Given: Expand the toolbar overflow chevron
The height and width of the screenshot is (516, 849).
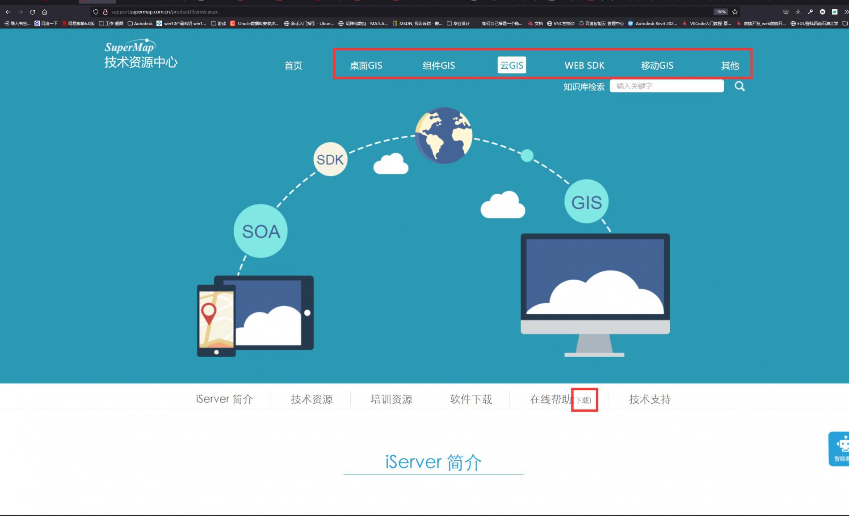Looking at the screenshot, I should 845,12.
